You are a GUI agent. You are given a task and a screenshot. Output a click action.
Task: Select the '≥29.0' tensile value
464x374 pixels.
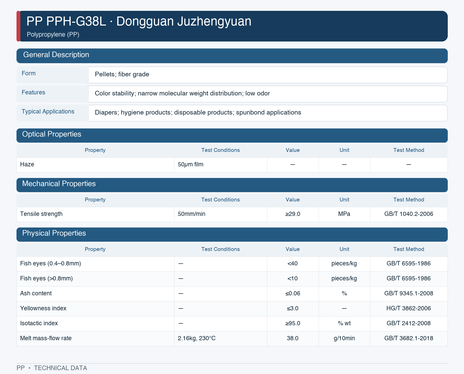[293, 214]
